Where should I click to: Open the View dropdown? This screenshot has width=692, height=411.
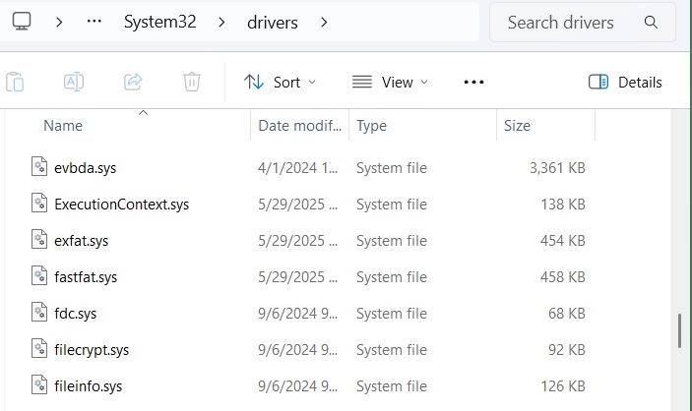tap(390, 82)
